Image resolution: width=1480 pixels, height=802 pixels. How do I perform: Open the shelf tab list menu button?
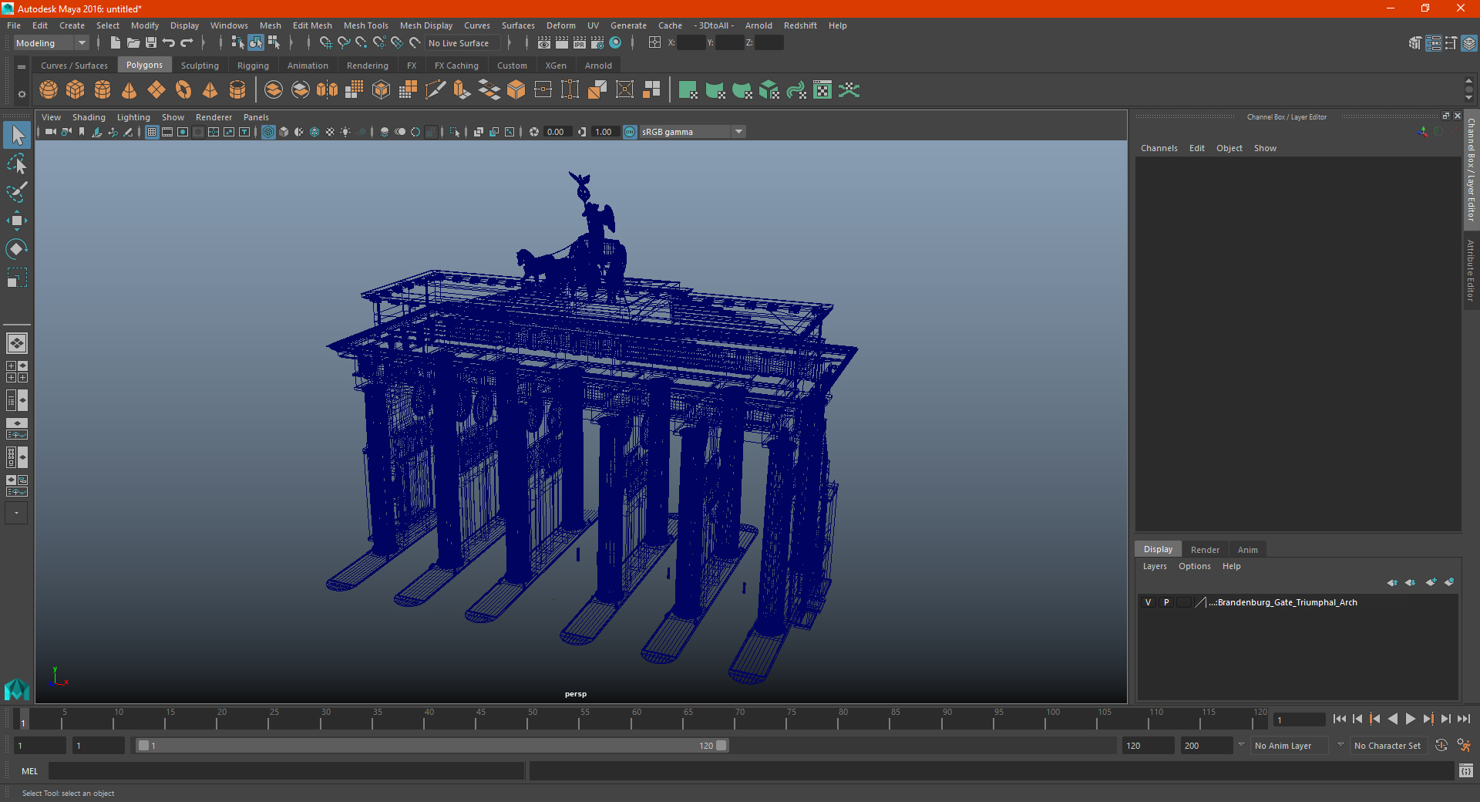pos(22,67)
